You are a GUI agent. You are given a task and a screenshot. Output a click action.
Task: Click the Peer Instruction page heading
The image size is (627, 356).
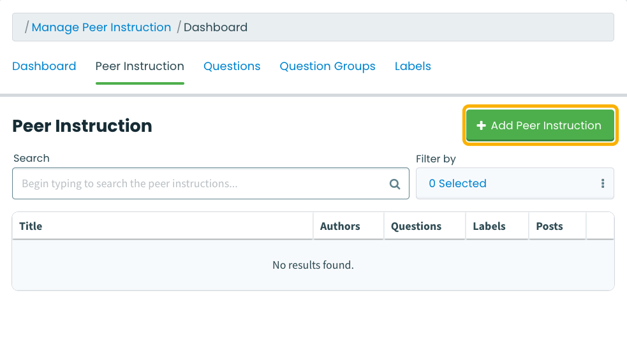(x=82, y=125)
